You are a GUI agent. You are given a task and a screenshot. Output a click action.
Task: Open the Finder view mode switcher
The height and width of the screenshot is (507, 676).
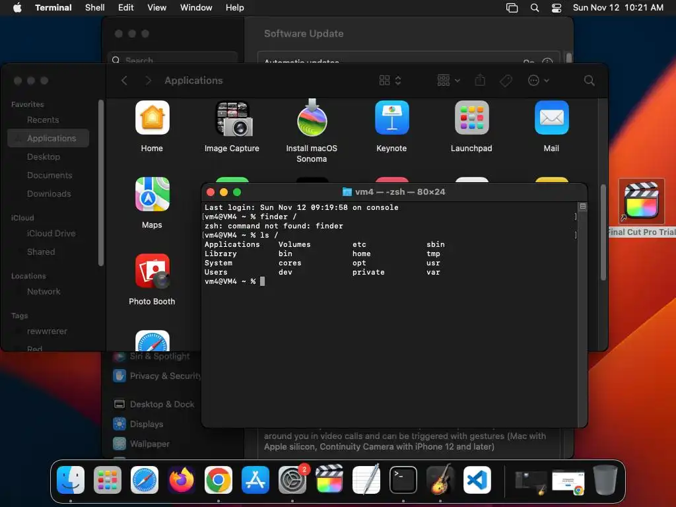pos(390,81)
